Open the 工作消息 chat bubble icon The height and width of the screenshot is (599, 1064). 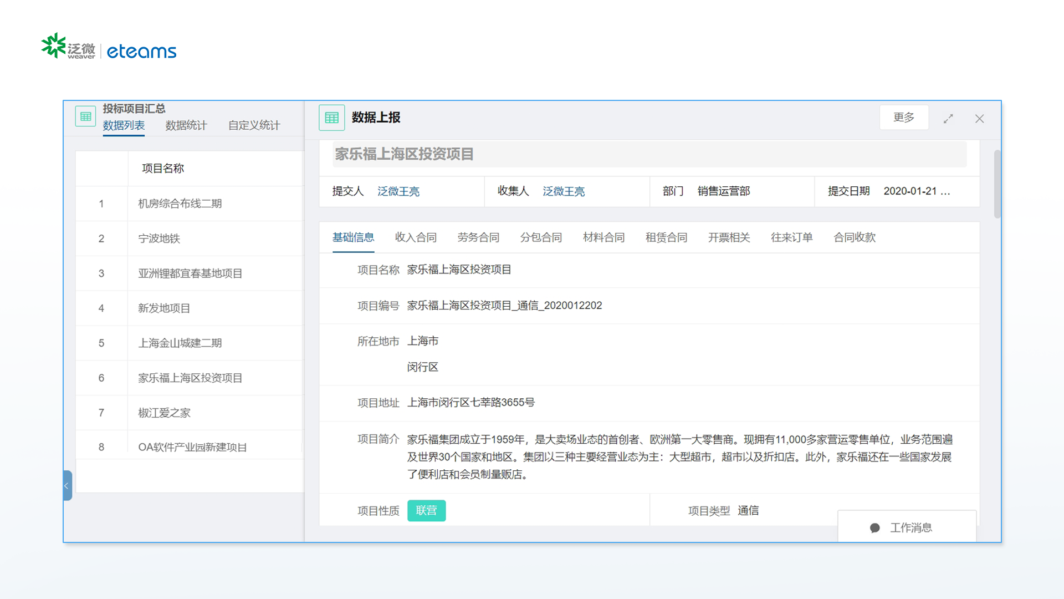874,528
